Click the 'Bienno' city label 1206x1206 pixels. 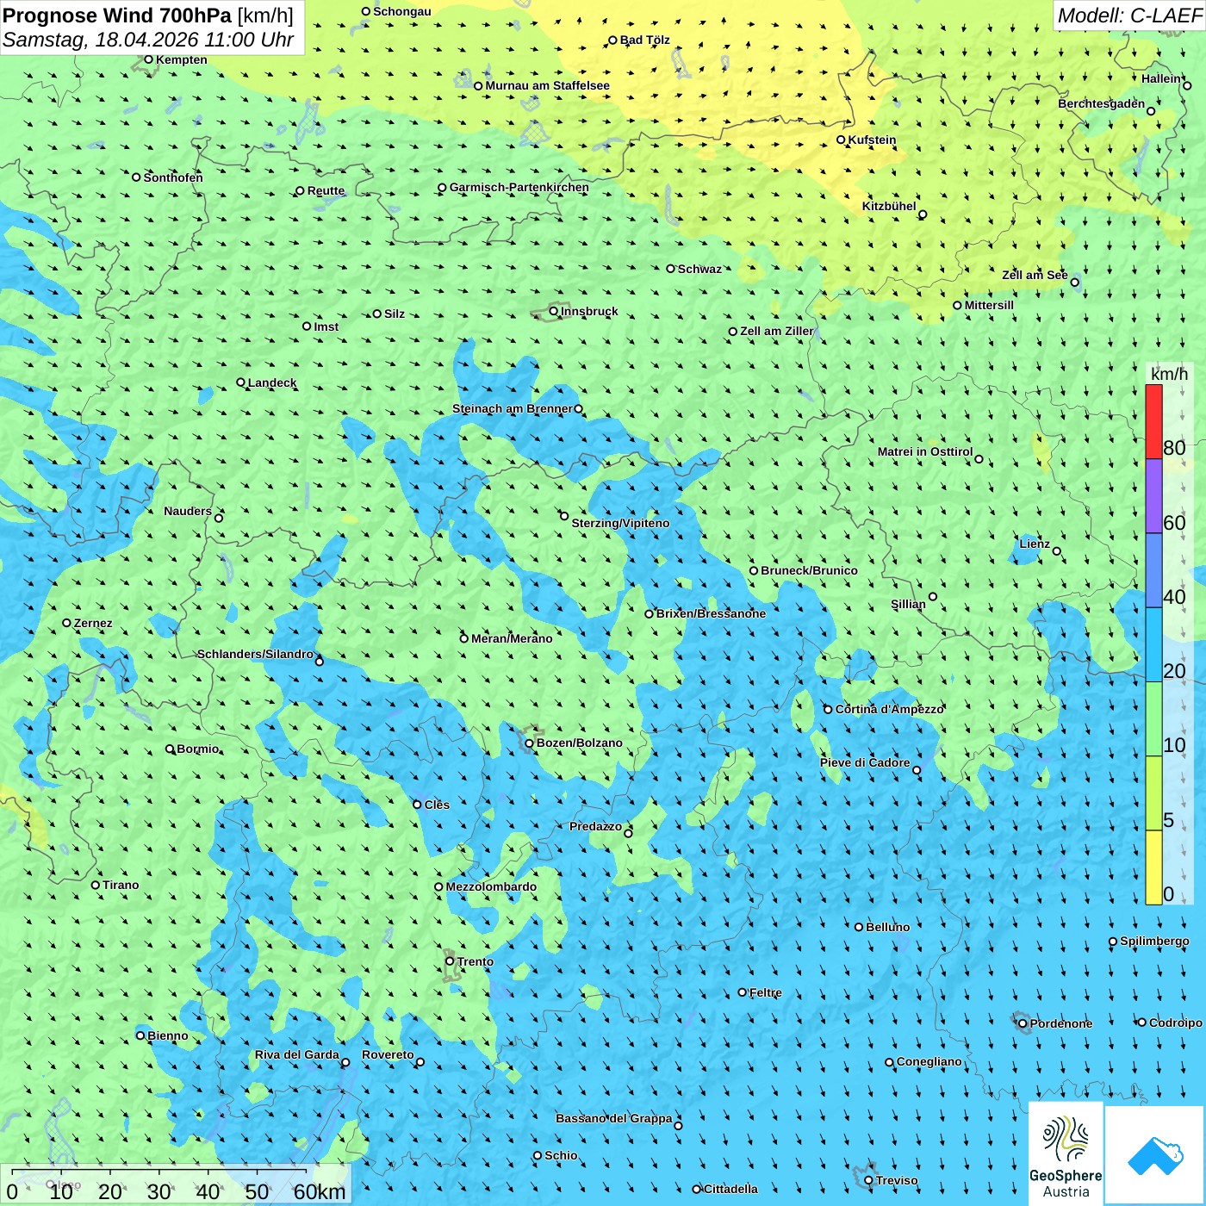tap(168, 1035)
